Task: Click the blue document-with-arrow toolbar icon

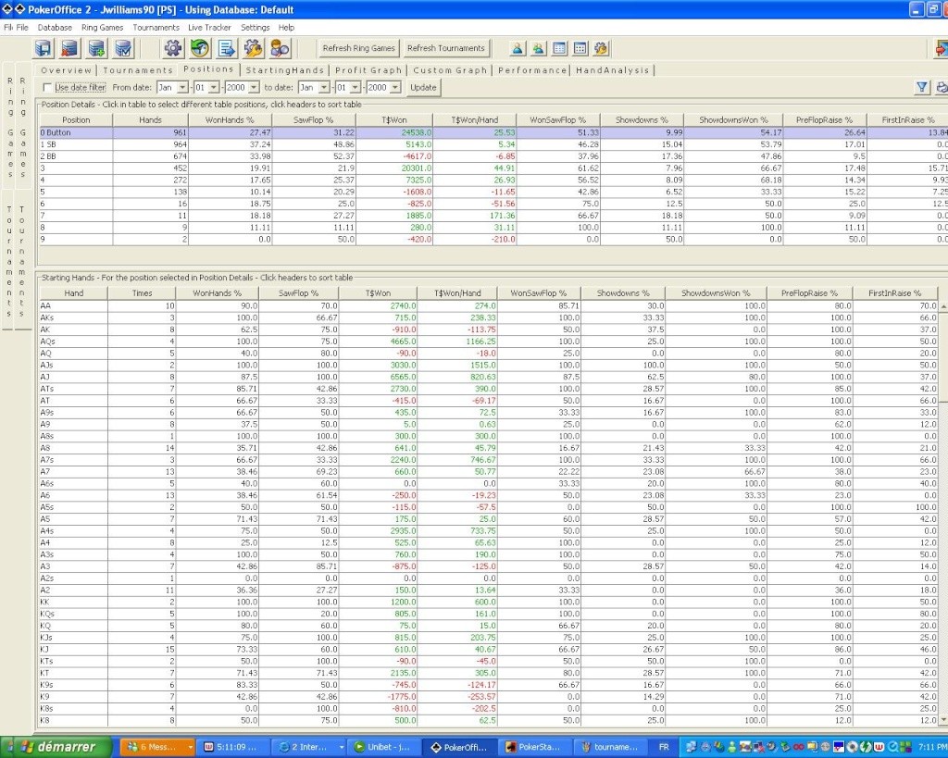Action: [x=227, y=48]
